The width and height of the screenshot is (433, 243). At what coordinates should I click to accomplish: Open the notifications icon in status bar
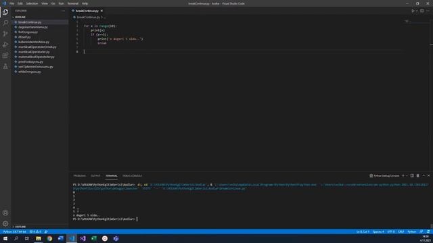(x=428, y=232)
